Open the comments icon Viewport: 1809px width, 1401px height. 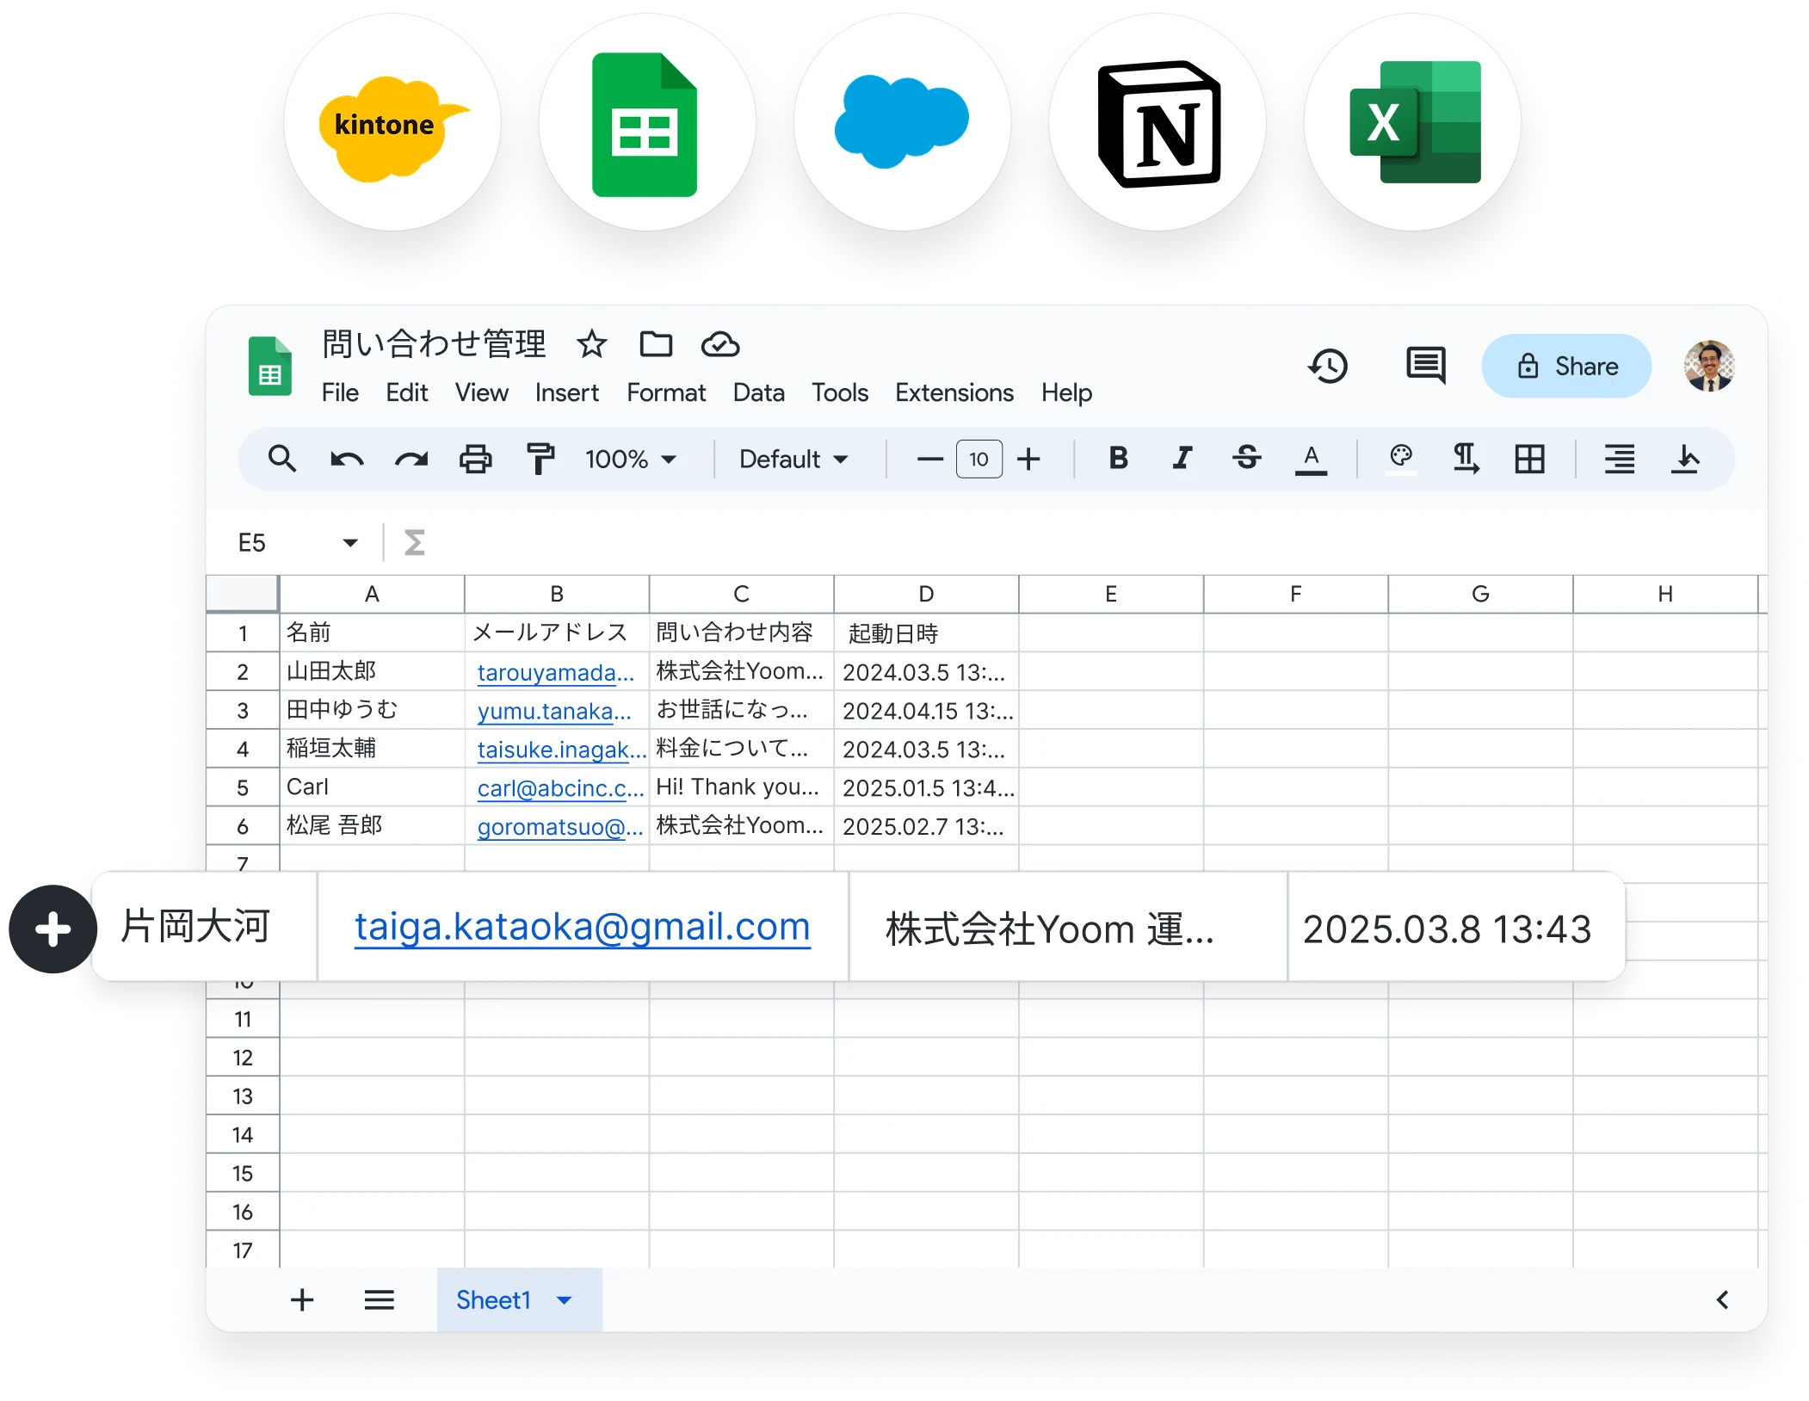click(1425, 366)
